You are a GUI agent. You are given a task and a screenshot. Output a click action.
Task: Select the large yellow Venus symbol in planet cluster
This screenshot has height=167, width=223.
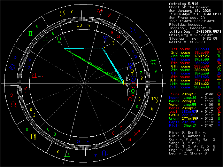click(132, 72)
